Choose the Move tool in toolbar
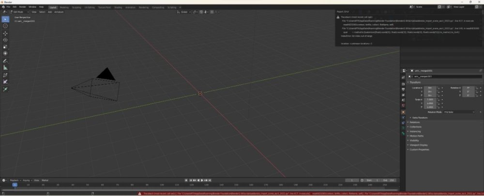The width and height of the screenshot is (484, 196). [5, 33]
